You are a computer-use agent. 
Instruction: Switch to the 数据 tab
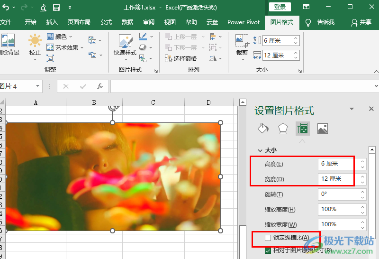(x=127, y=22)
